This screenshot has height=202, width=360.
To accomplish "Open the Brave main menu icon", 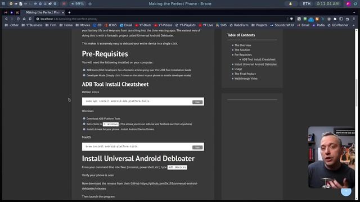I will point(354,19).
